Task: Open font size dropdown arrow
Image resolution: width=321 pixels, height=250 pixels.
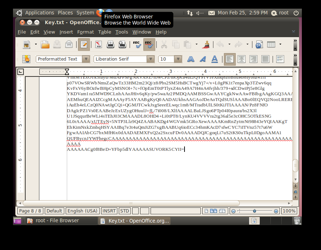Action: 178,59
